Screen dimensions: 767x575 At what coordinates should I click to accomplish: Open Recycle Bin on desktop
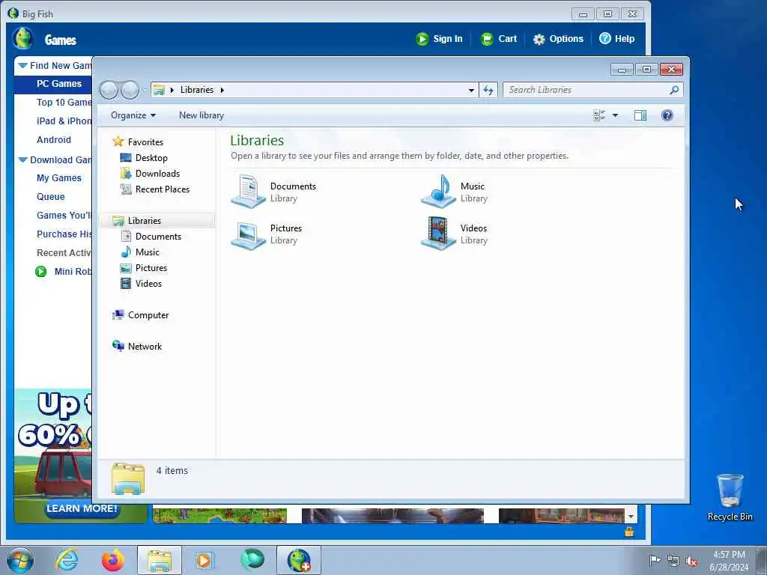click(730, 497)
